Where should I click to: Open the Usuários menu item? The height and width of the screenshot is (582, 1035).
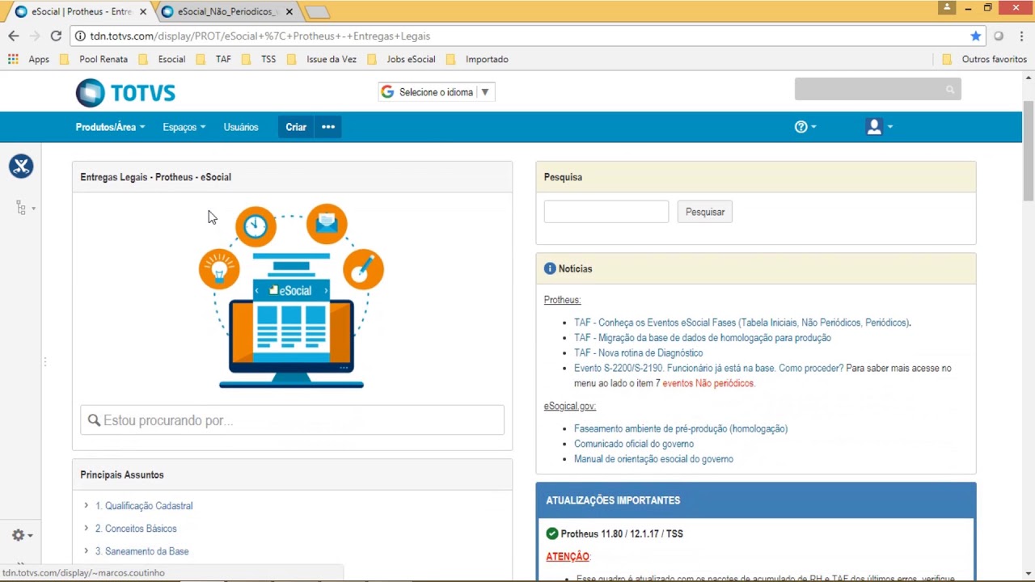[241, 127]
